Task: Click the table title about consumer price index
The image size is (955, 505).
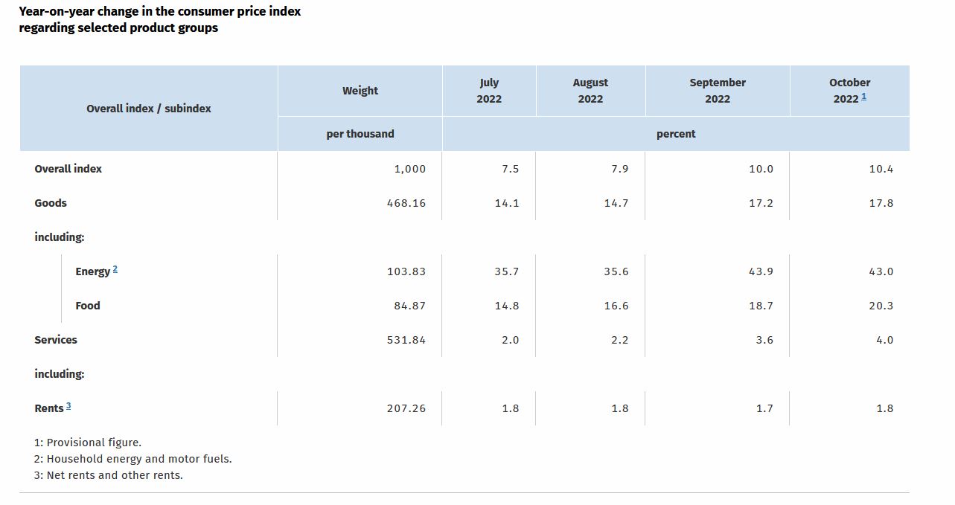Action: point(160,19)
